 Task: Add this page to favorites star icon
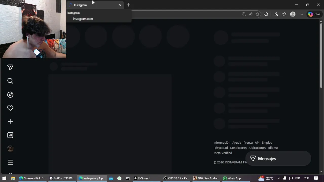(x=257, y=14)
